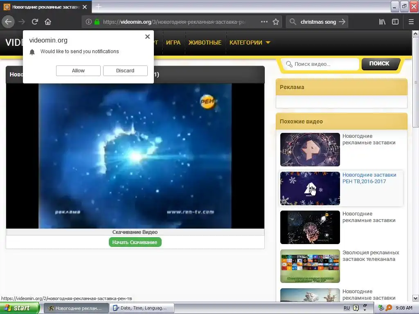Click the 9:08 AM system clock
This screenshot has width=419, height=314.
click(x=404, y=308)
